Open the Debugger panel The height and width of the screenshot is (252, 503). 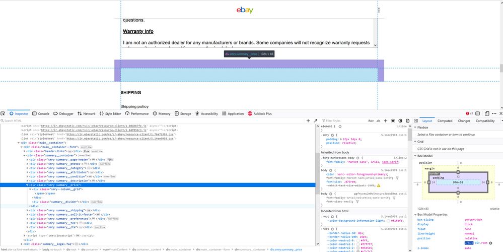63,113
